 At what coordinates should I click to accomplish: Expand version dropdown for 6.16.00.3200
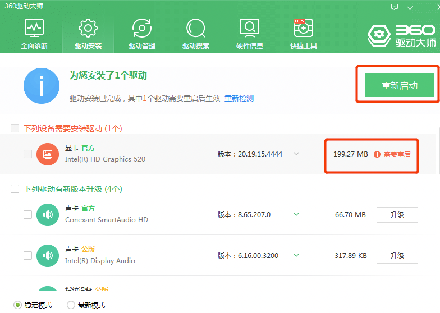point(296,255)
